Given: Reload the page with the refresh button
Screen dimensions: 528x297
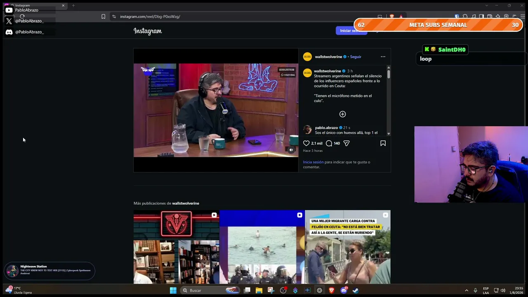Looking at the screenshot, I should click(22, 16).
